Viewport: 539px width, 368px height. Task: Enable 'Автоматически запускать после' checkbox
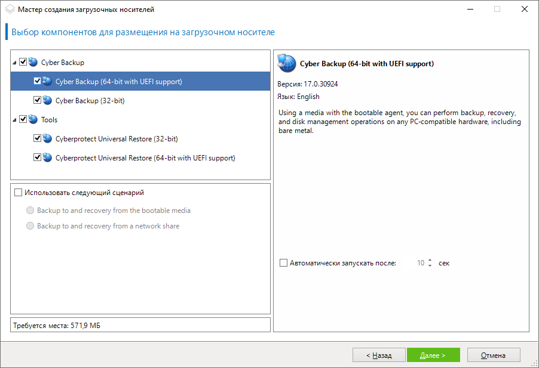point(283,262)
